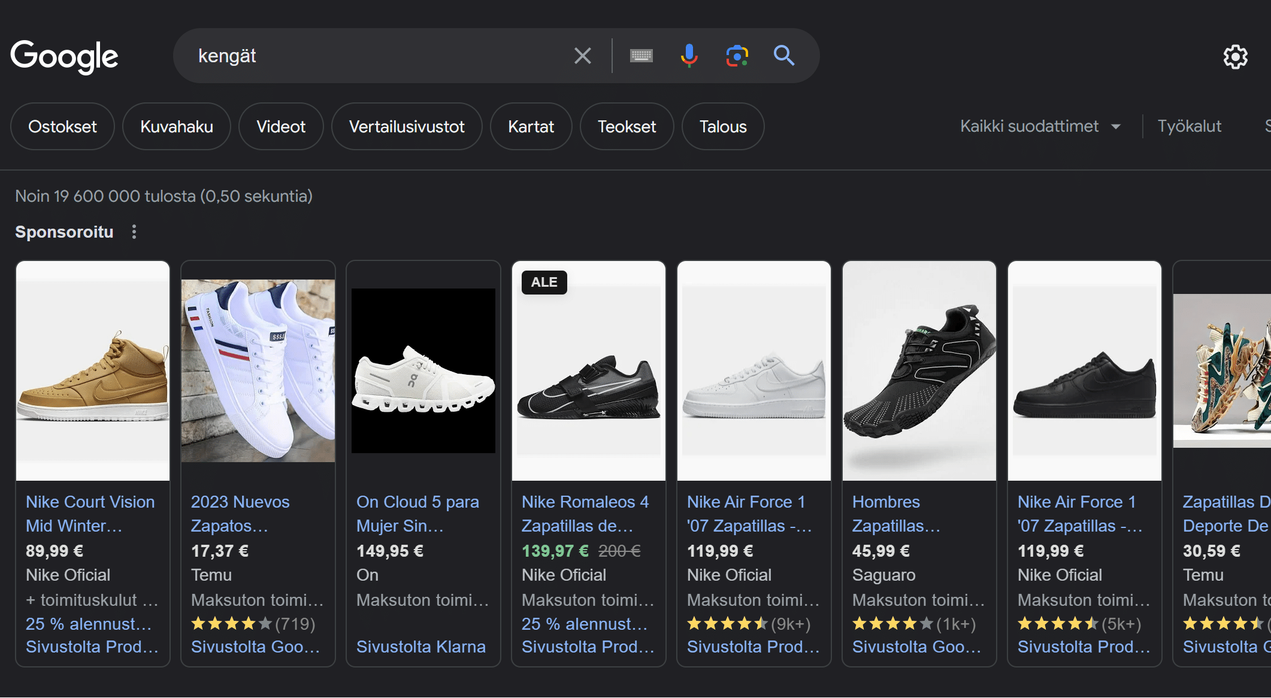Click 'Sivustolta Klarna' link
Viewport: 1271px width, 698px height.
click(421, 647)
